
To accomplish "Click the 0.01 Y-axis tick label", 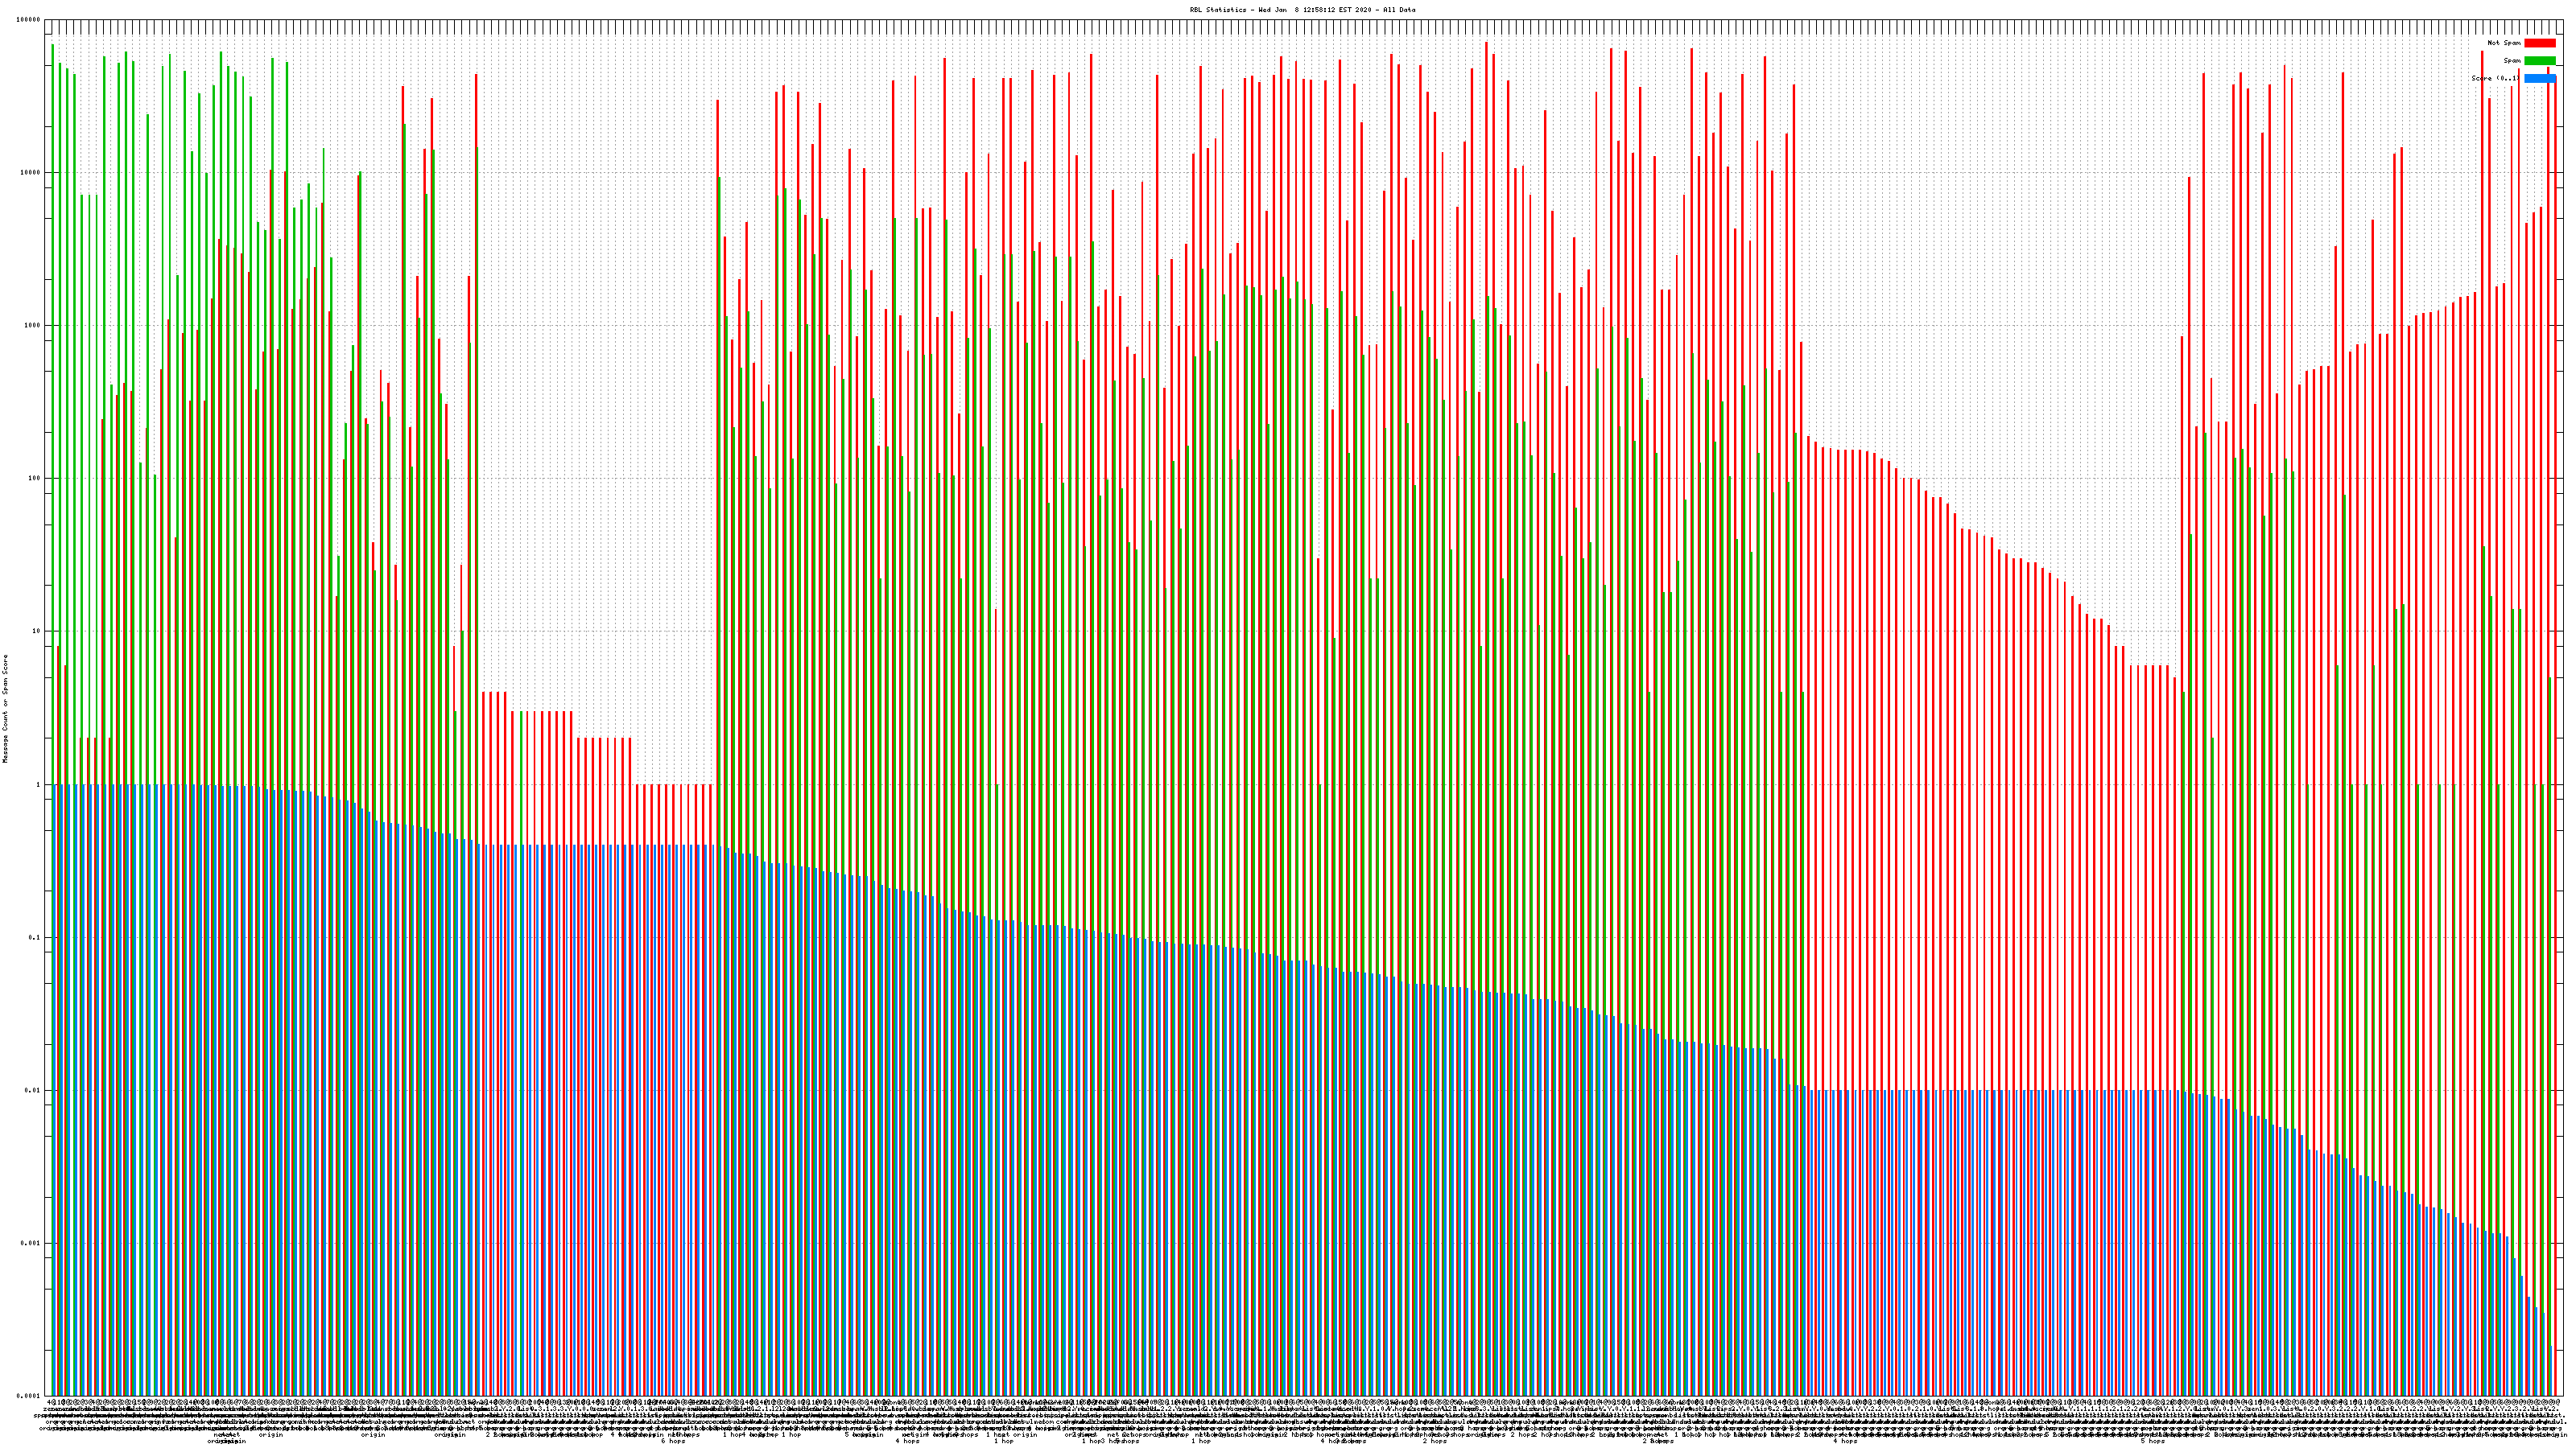I will (33, 1090).
